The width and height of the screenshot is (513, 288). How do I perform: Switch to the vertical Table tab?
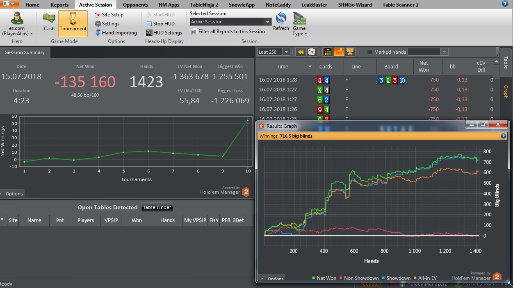tap(506, 62)
